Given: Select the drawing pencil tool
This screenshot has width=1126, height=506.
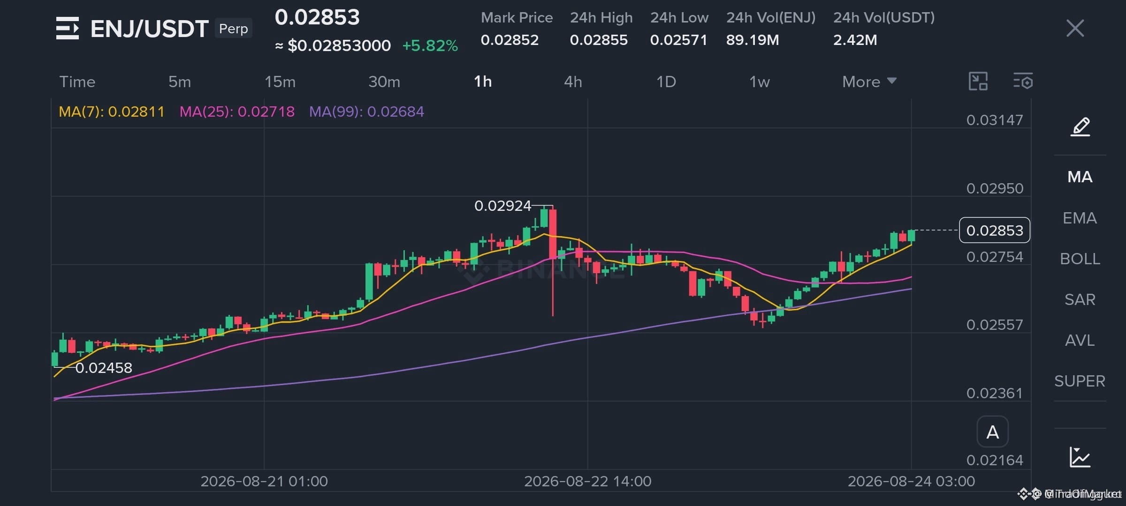Looking at the screenshot, I should coord(1080,126).
